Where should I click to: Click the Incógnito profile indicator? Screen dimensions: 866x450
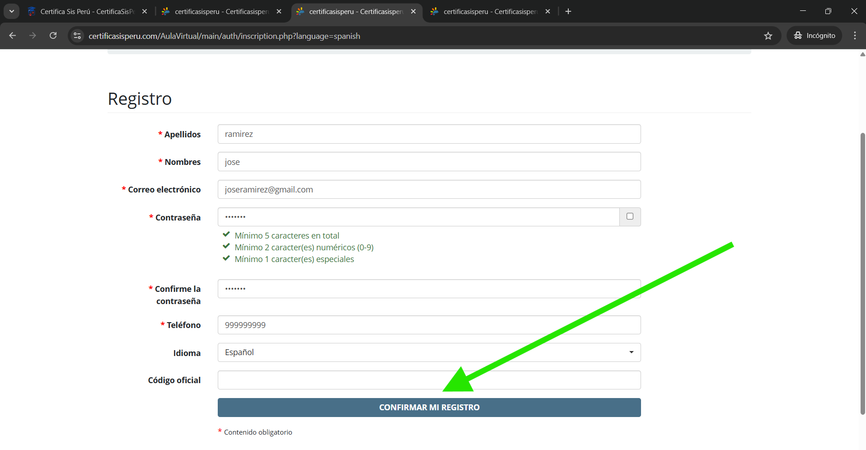pyautogui.click(x=815, y=36)
